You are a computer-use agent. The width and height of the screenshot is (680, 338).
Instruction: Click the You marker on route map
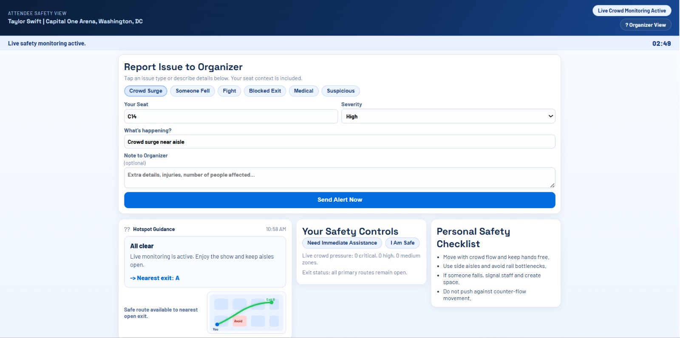[217, 325]
